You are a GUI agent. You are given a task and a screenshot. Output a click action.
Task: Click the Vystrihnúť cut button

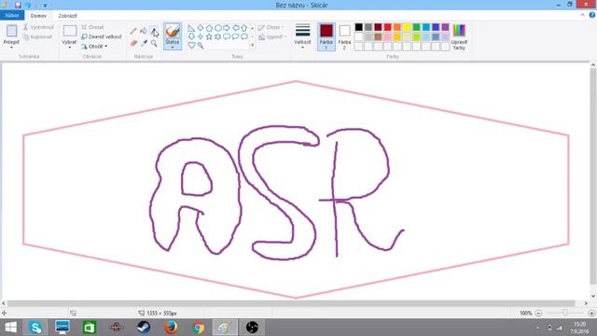[38, 27]
